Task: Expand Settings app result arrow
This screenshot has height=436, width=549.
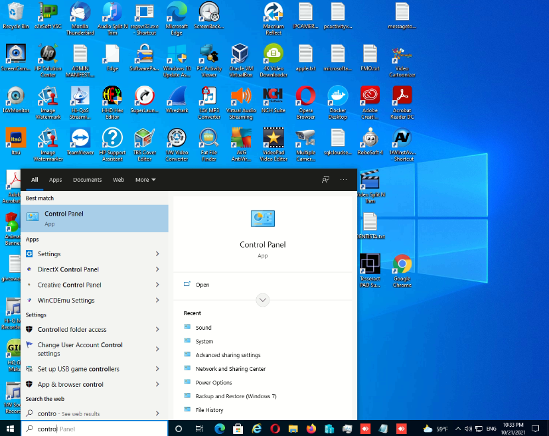Action: tap(157, 254)
